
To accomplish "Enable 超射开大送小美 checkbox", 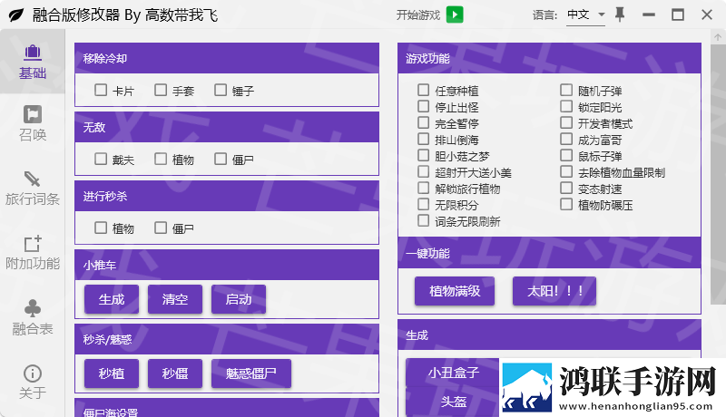I will click(x=423, y=171).
